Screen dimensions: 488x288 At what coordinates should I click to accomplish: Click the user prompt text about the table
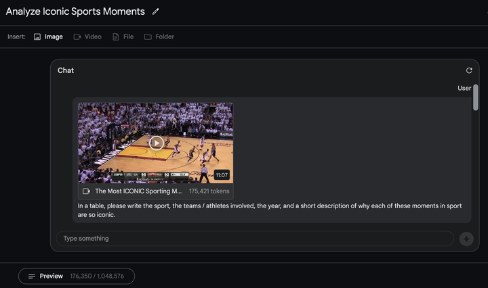[270, 210]
